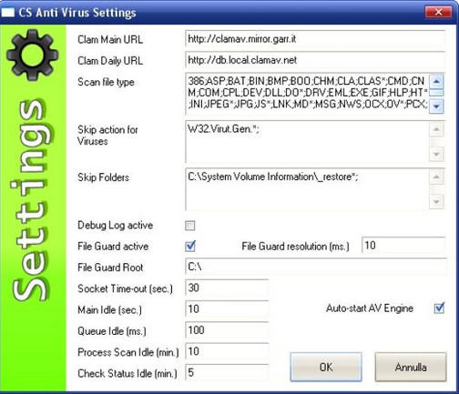The image size is (459, 394).
Task: Click Skip Folders scroll up arrow
Action: pos(436,177)
